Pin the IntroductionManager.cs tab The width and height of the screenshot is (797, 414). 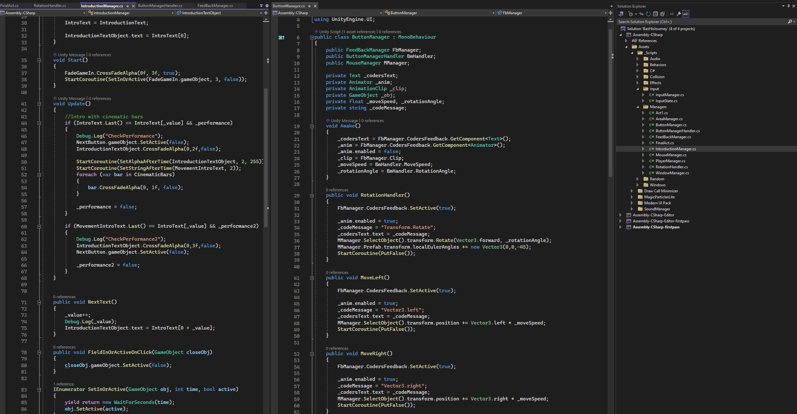point(128,6)
